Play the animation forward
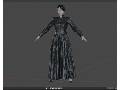Image resolution: width=121 pixels, height=90 pixels. (x=57, y=88)
